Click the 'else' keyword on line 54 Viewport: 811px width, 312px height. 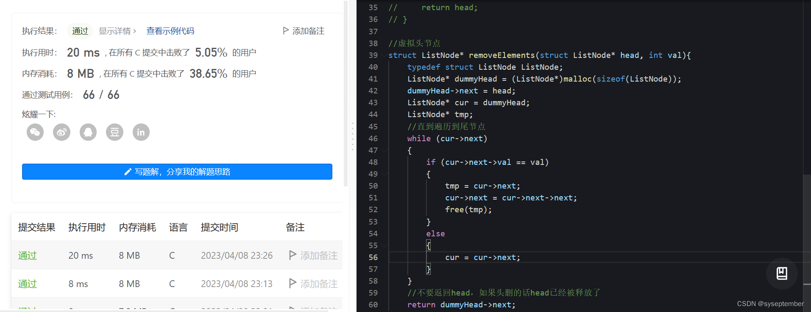click(435, 234)
